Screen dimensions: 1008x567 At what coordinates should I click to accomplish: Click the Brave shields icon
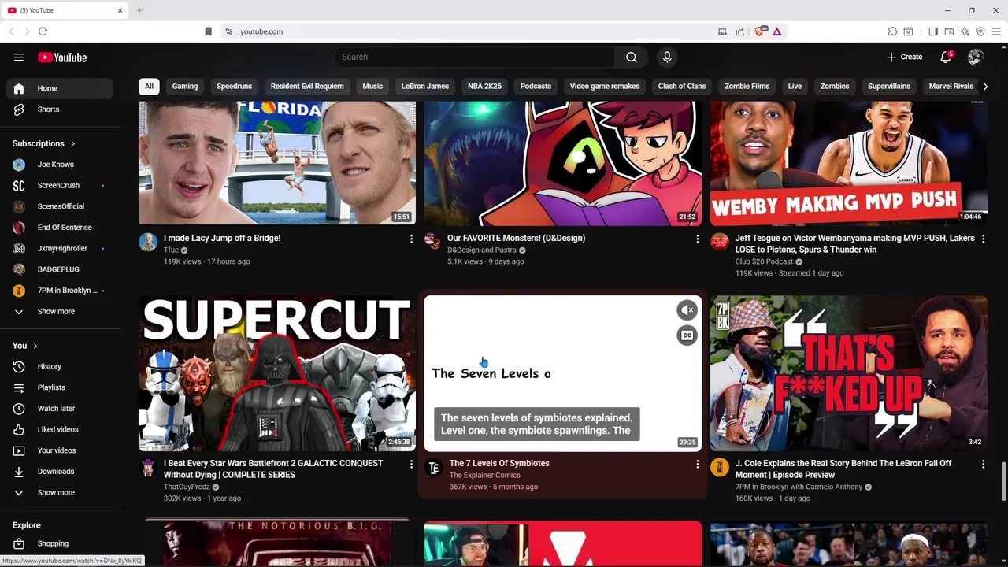760,31
